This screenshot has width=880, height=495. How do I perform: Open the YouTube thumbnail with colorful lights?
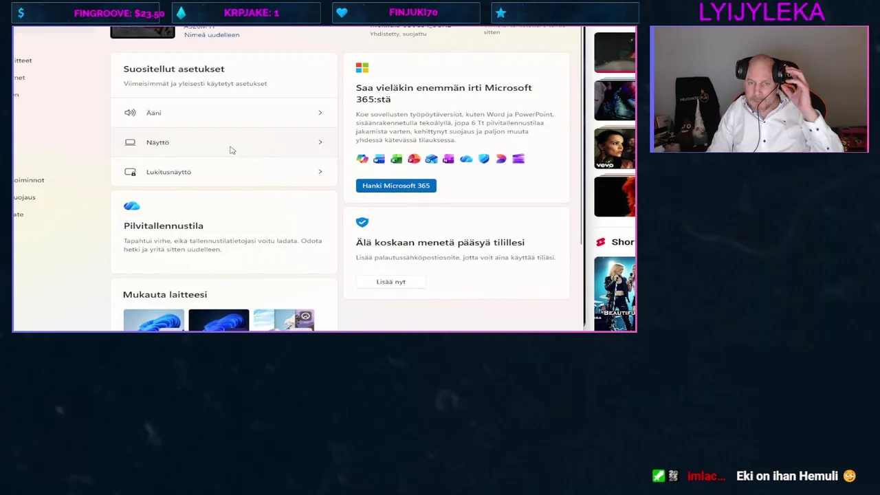(x=615, y=100)
